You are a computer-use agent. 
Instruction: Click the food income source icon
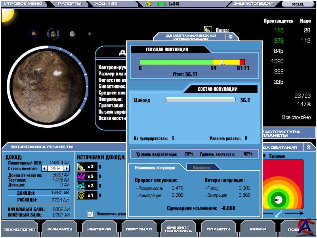81,167
